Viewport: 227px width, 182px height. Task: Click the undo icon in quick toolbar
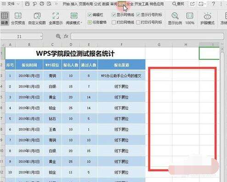[x=34, y=4]
